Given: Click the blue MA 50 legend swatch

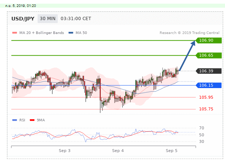Looking at the screenshot, I should 71,33.
